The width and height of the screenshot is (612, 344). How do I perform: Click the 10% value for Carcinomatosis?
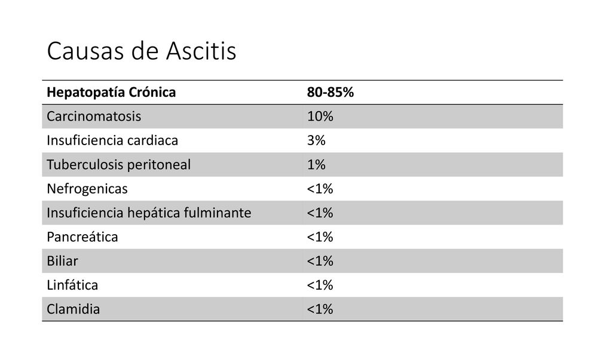point(320,116)
